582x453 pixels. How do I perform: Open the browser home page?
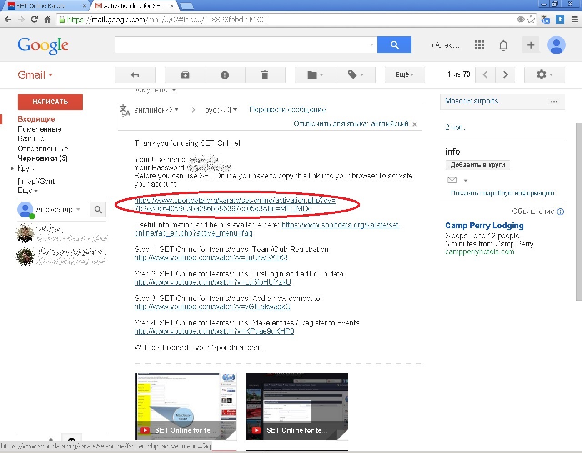click(x=47, y=20)
